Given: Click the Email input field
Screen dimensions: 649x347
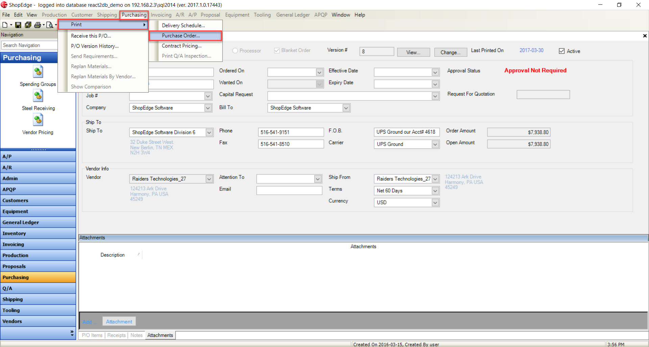Looking at the screenshot, I should 289,191.
